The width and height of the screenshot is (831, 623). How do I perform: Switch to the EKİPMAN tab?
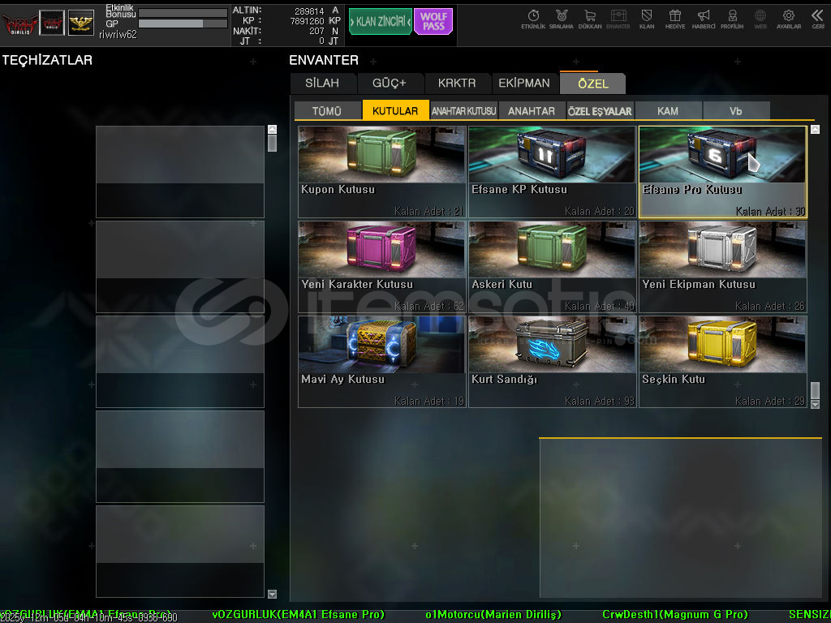[x=524, y=84]
